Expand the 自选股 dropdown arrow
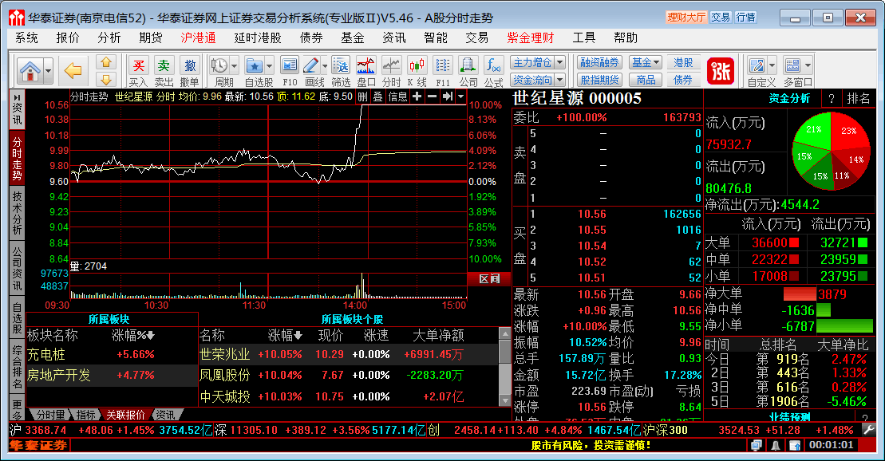This screenshot has width=885, height=461. click(x=269, y=65)
